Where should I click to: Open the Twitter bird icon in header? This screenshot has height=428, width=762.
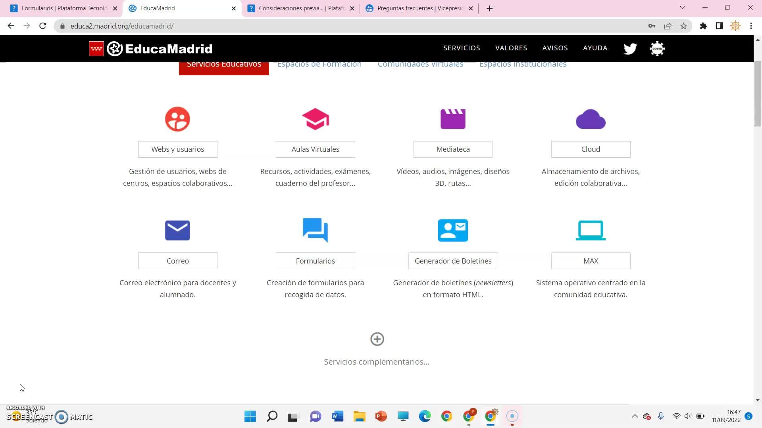630,48
